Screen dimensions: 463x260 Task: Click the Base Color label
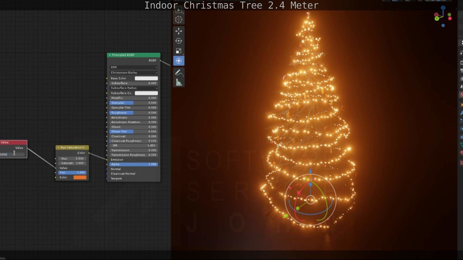[x=118, y=78]
